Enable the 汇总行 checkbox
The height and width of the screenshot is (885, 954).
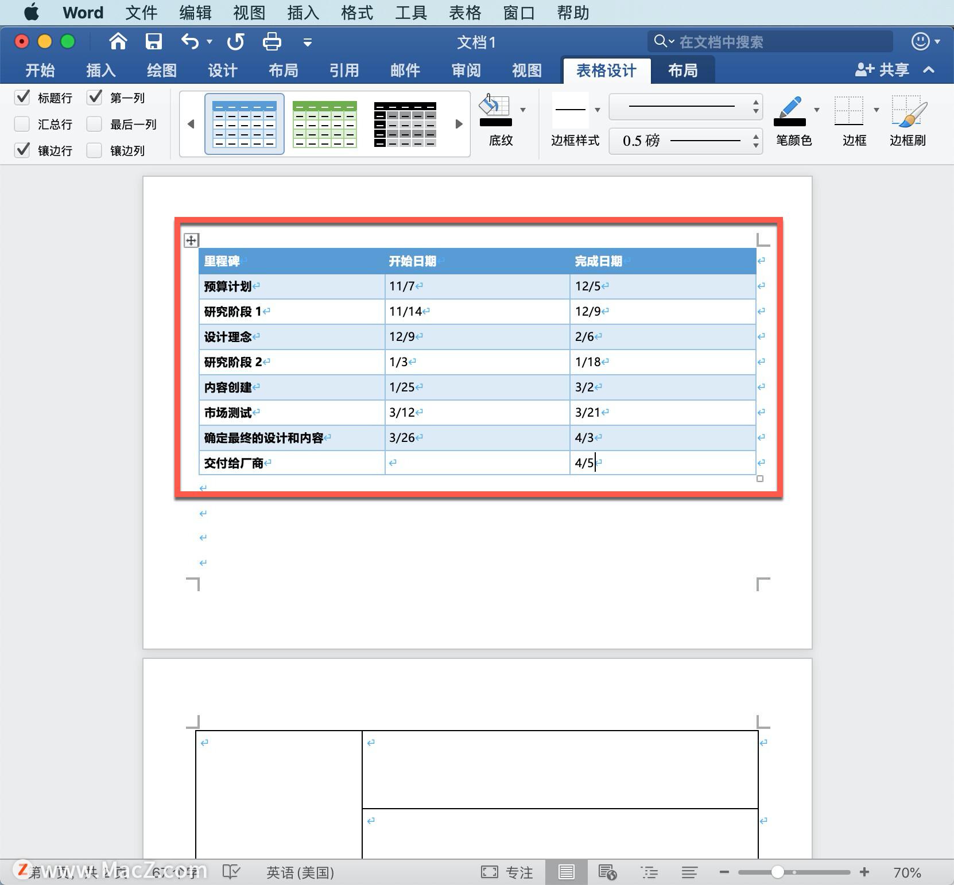22,124
